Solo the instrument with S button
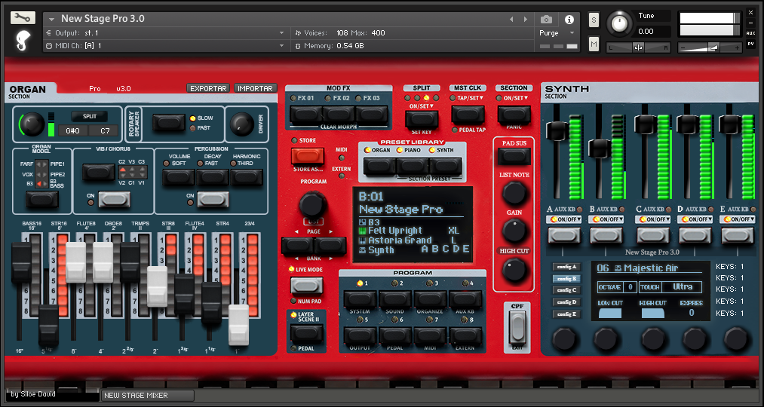The height and width of the screenshot is (407, 764). [x=594, y=20]
